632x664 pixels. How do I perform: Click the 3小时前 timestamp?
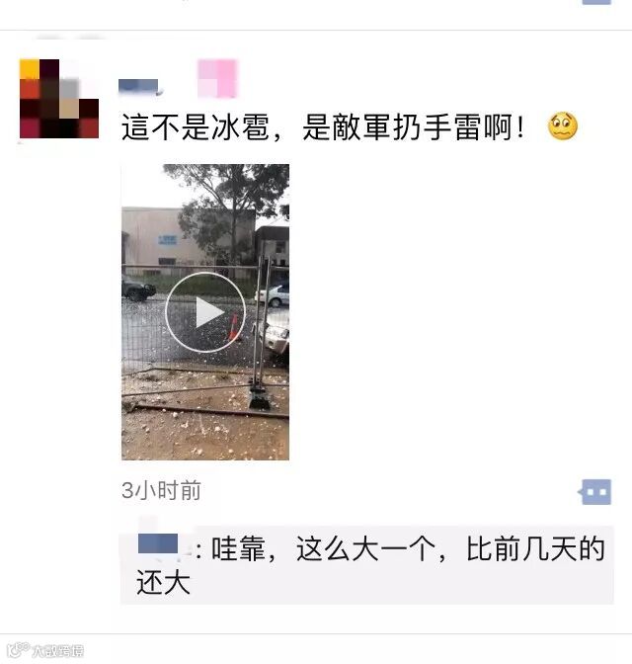161,491
